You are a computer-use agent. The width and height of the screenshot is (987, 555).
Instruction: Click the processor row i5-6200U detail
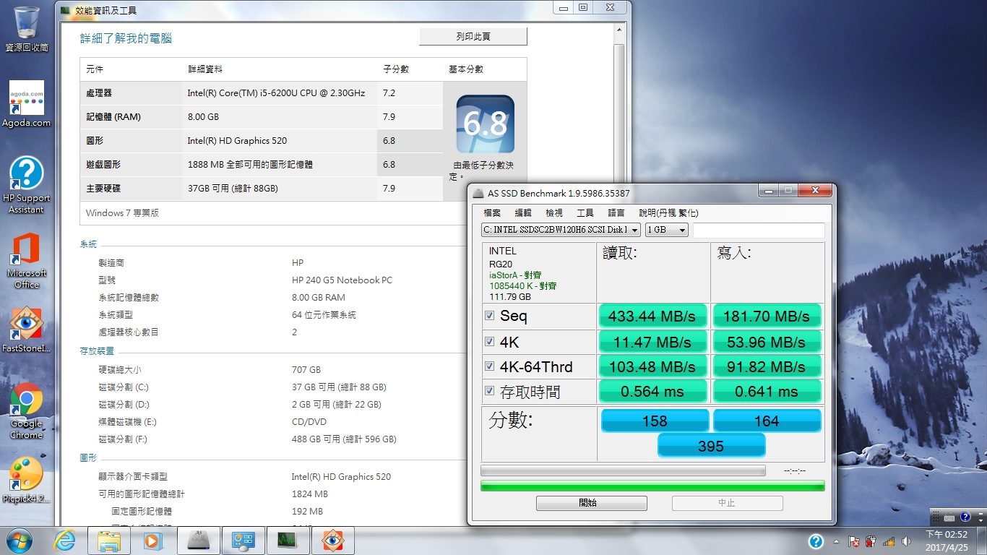[276, 93]
